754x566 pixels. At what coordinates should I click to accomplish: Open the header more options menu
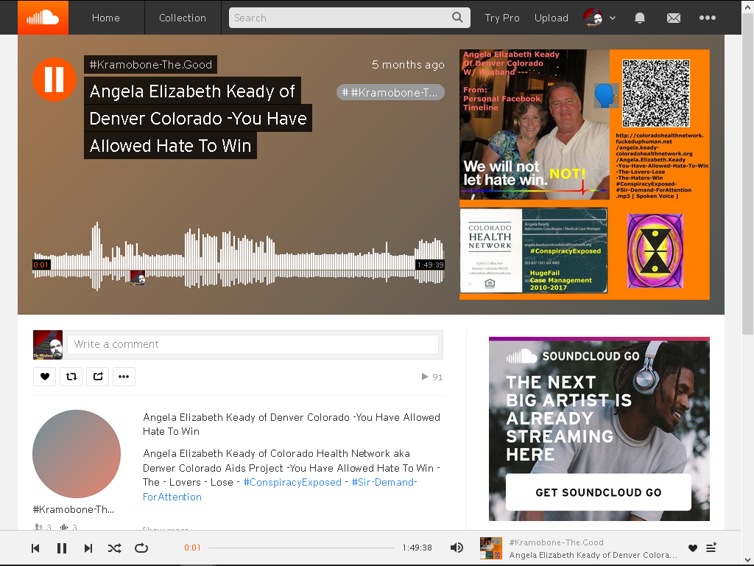click(708, 18)
